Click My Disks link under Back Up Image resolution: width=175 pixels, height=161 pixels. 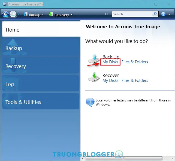click(110, 62)
